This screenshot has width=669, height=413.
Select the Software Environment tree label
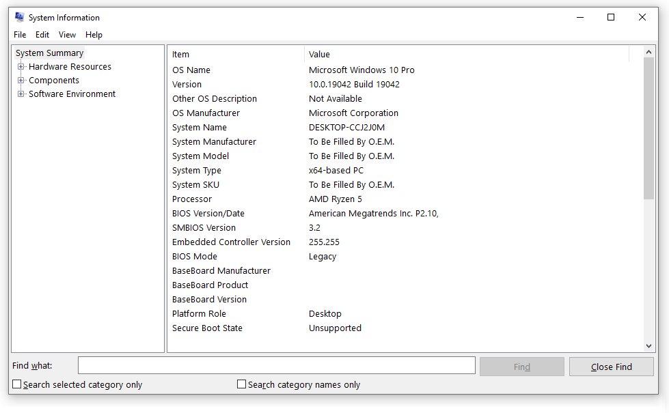pos(72,94)
